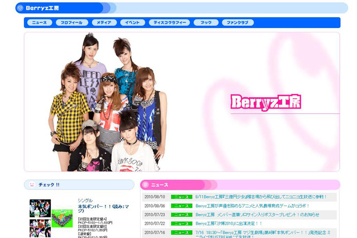Click the green ニュース tag dated 2010/07/16
Image resolution: width=357 pixels, height=238 pixels.
click(182, 232)
